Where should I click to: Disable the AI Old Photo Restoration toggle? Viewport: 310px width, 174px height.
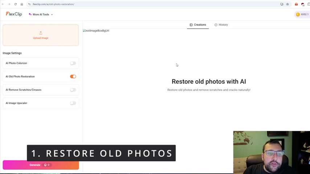(73, 76)
